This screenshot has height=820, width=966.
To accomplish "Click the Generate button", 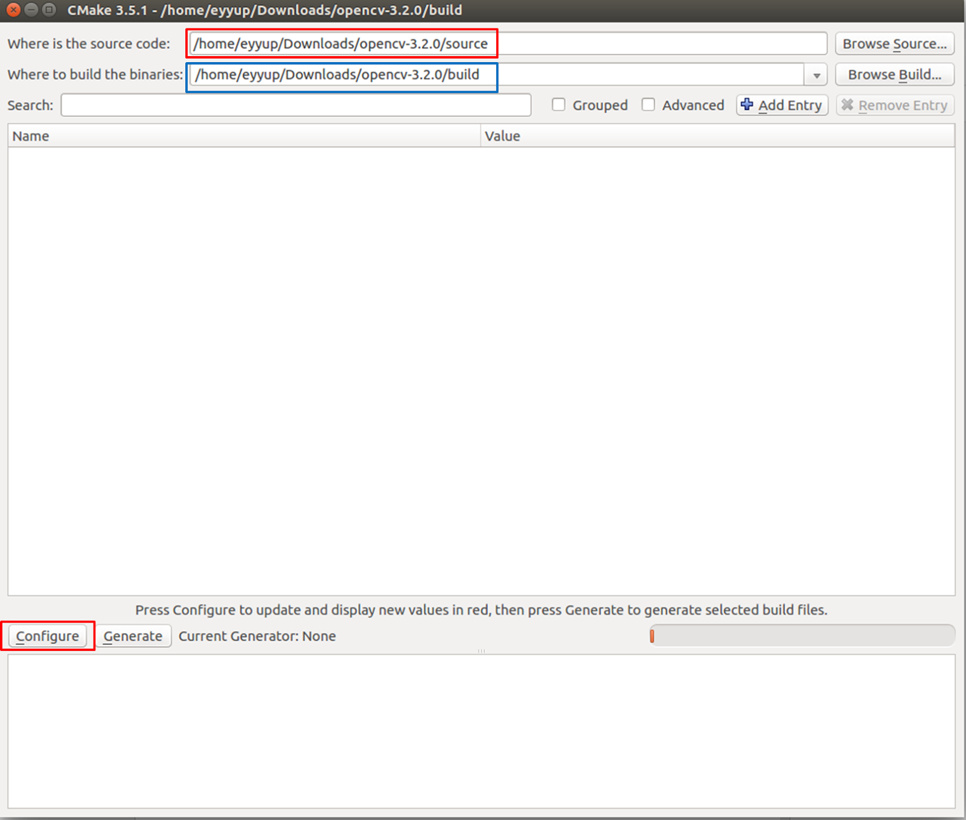I will click(133, 636).
